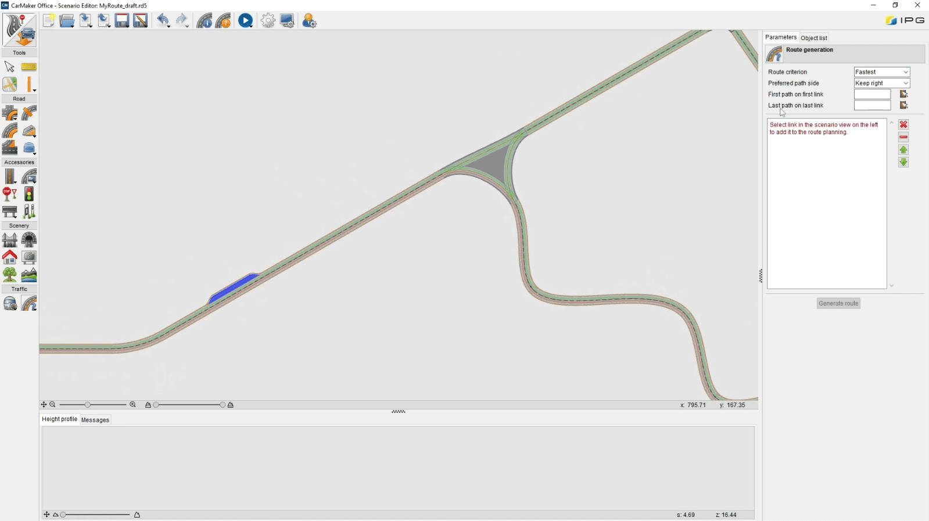Open display settings monitor icon

[287, 21]
